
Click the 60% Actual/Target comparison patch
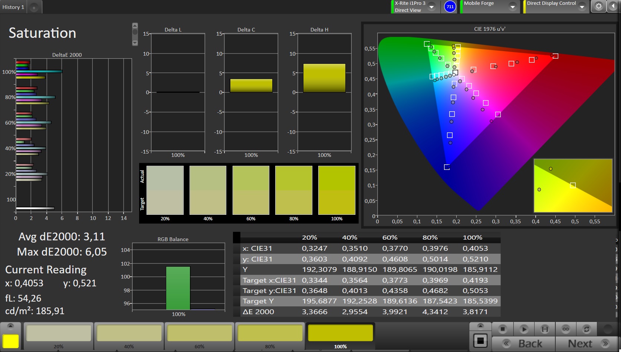(x=251, y=190)
